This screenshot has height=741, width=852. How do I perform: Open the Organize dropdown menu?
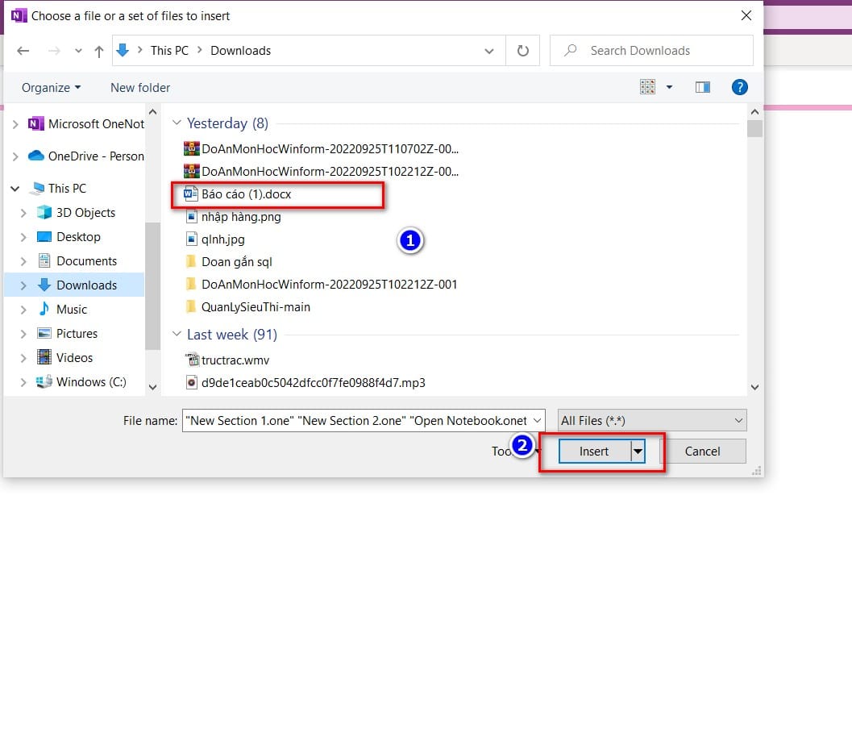[x=51, y=87]
